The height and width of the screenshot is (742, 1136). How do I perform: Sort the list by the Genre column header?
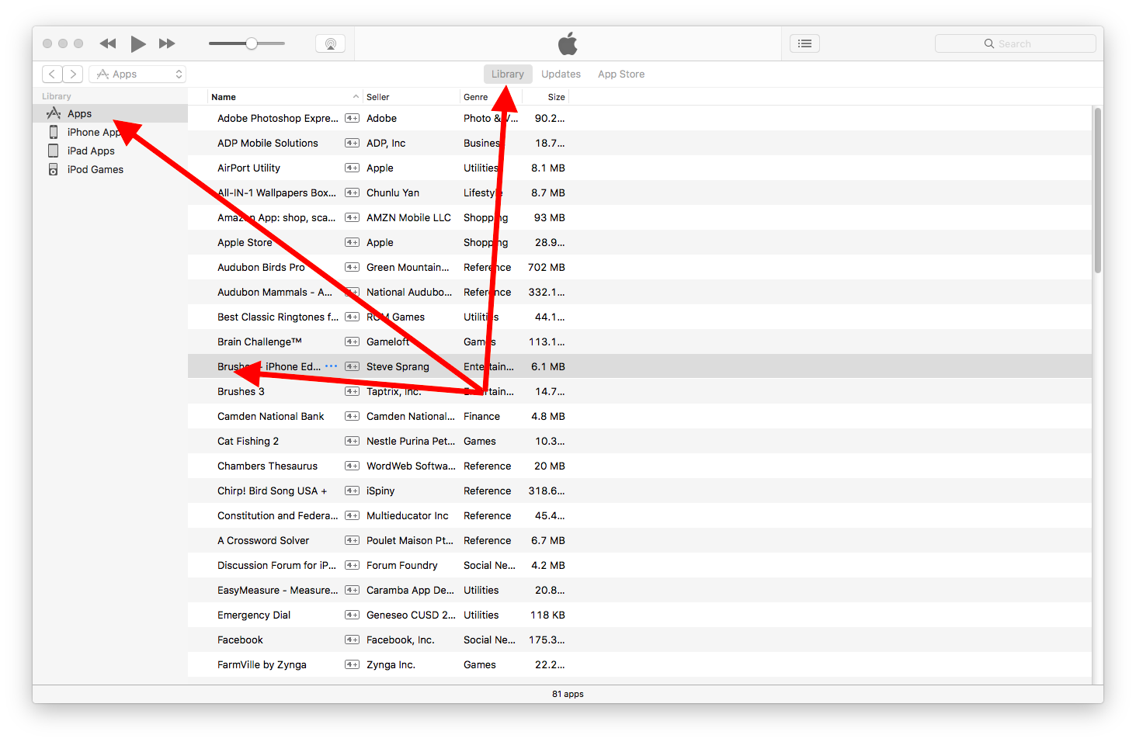[491, 97]
